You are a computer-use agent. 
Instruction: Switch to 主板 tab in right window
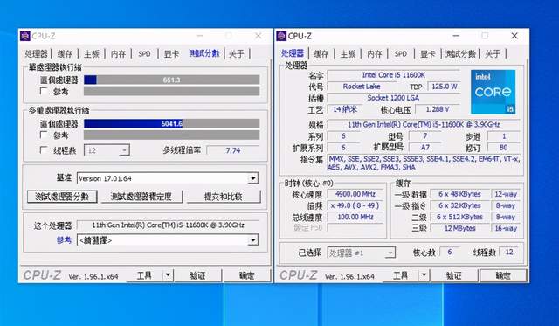(x=348, y=54)
